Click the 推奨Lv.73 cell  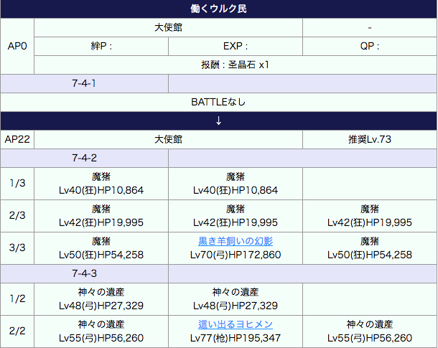(369, 138)
